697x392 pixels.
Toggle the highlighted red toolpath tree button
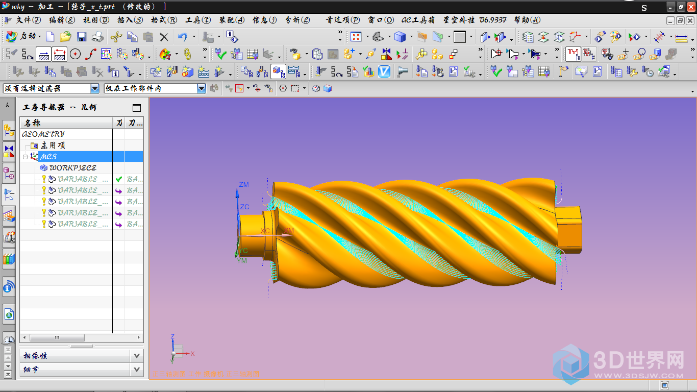pyautogui.click(x=573, y=54)
